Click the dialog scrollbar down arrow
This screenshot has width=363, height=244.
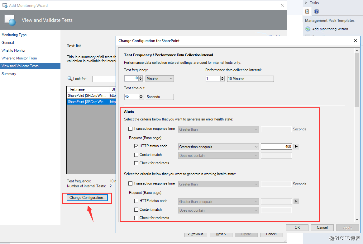click(357, 219)
